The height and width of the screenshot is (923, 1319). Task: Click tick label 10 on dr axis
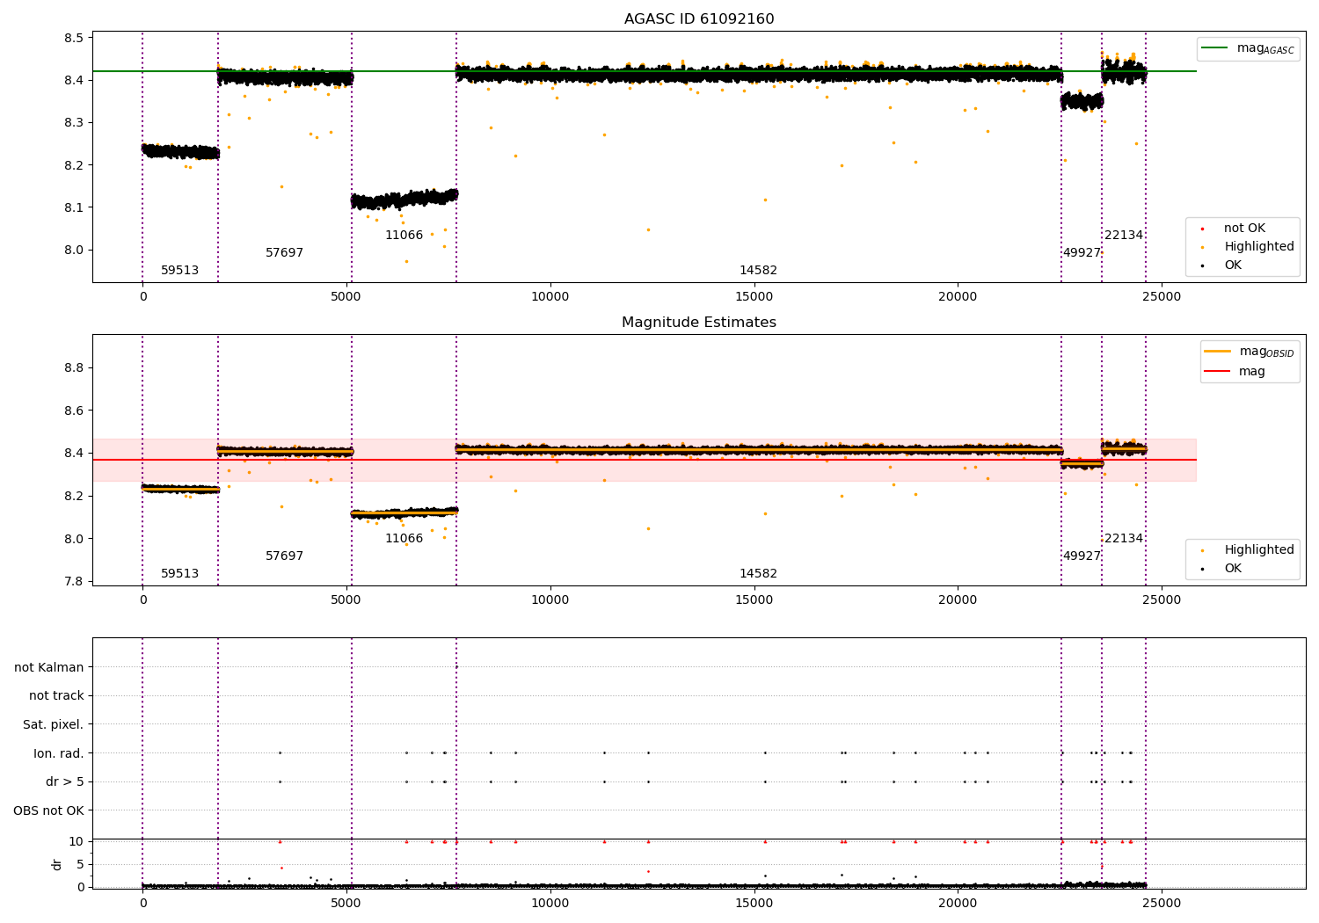(x=77, y=842)
